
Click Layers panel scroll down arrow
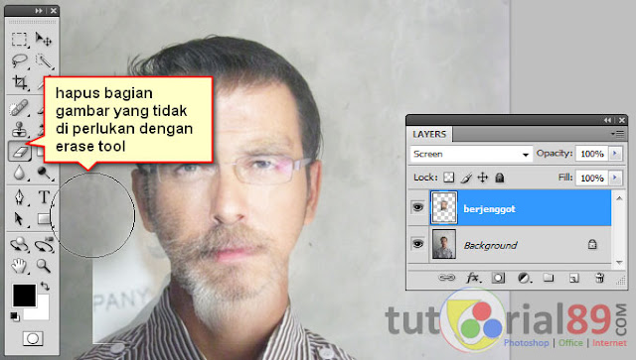[619, 263]
